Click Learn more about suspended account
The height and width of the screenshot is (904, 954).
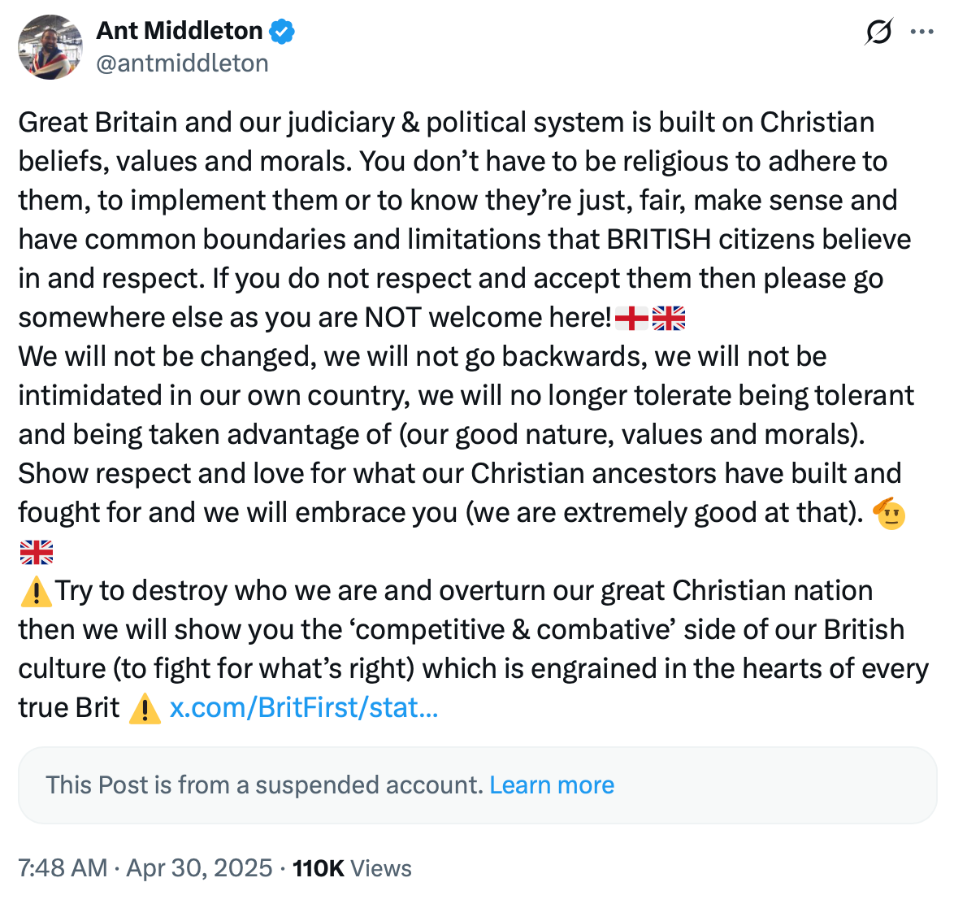point(552,785)
